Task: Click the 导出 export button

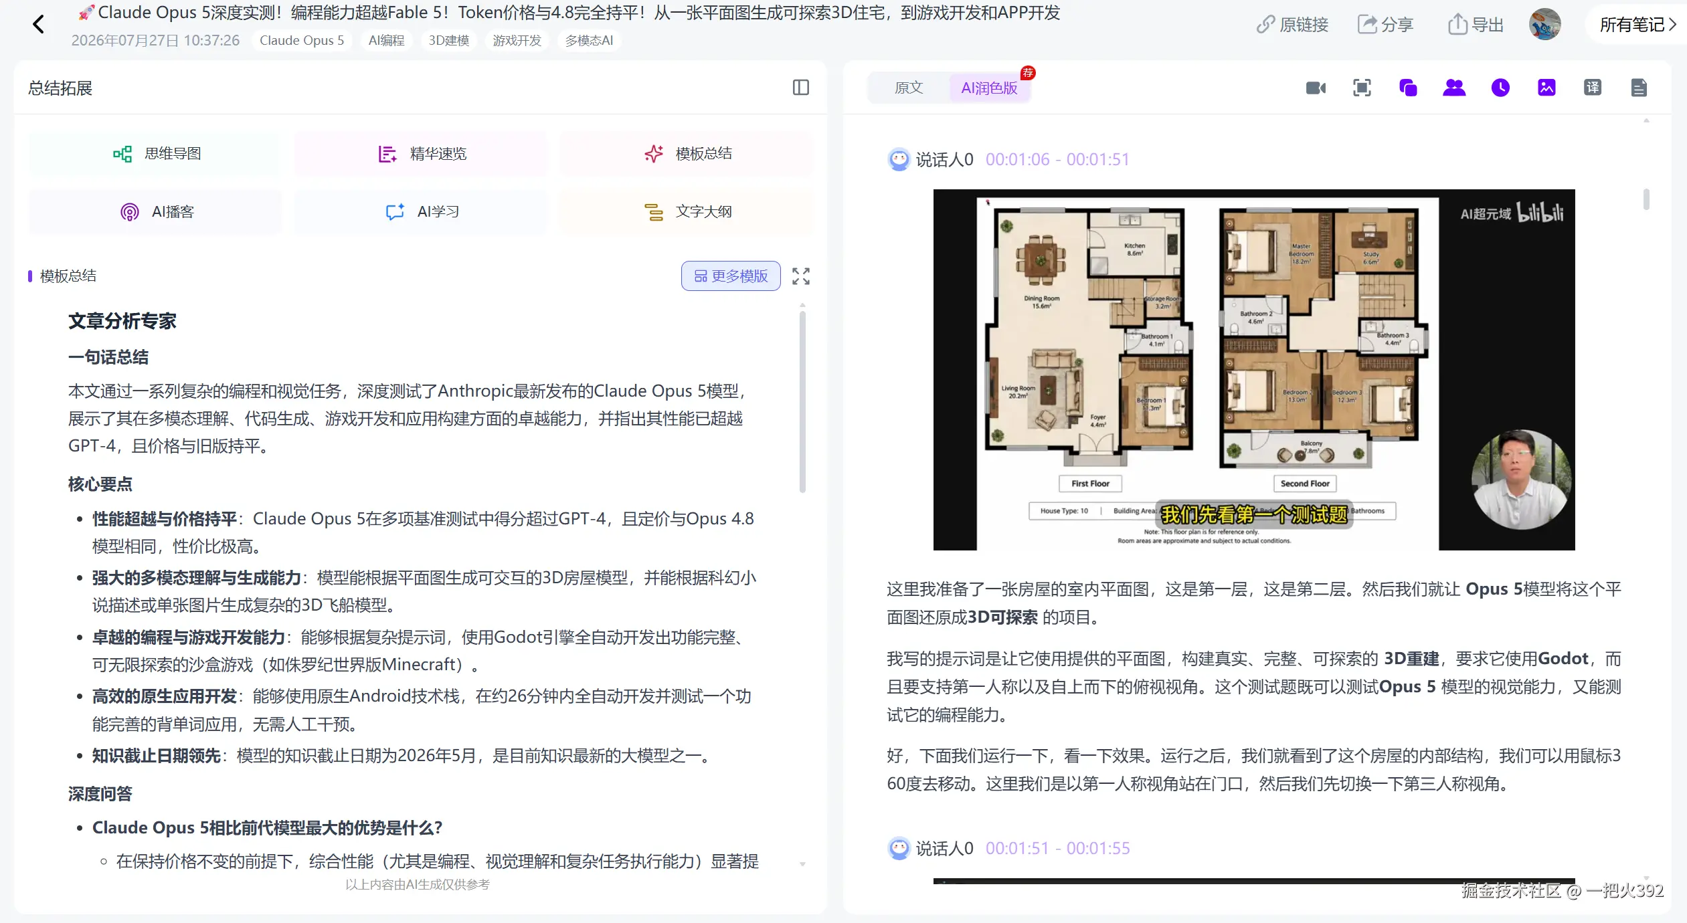Action: point(1476,25)
